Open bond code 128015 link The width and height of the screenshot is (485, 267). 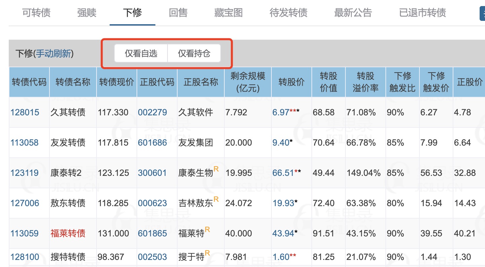tap(25, 112)
